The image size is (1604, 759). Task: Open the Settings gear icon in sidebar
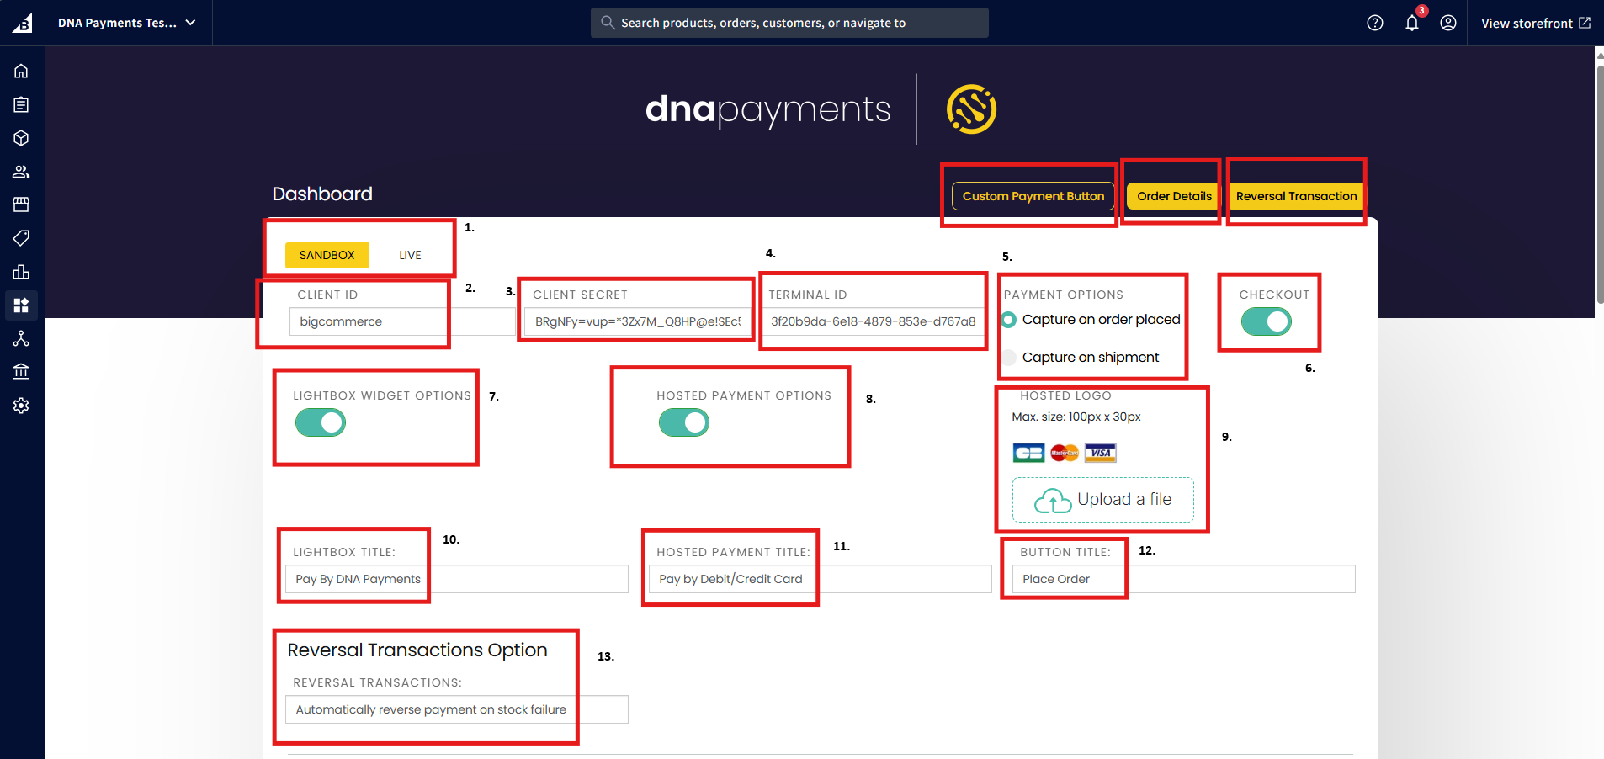click(x=21, y=406)
